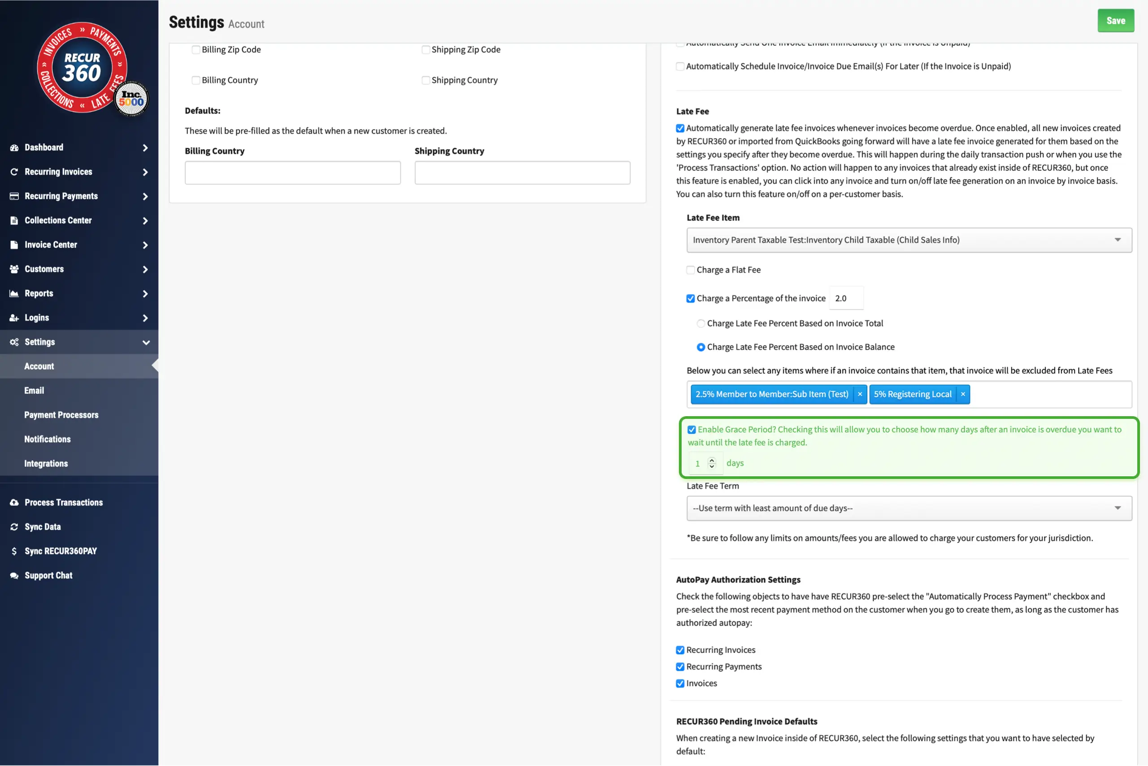Viewport: 1148px width, 766px height.
Task: Click the Sync Data link
Action: (43, 527)
